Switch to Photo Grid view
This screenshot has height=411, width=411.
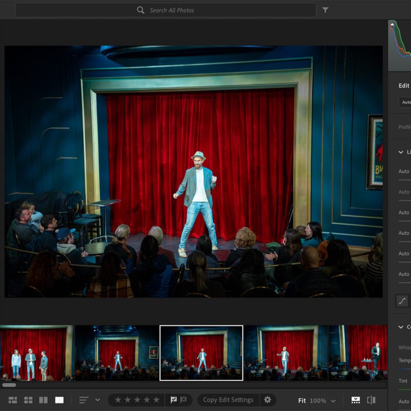(x=13, y=400)
